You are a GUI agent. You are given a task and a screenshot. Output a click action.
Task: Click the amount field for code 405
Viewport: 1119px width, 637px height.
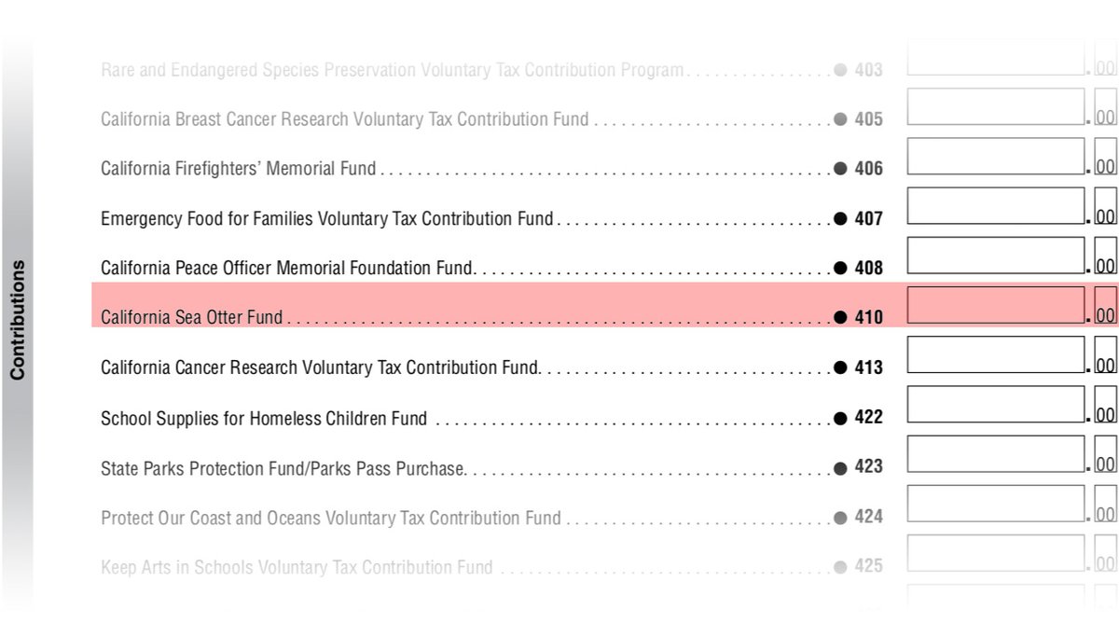996,106
